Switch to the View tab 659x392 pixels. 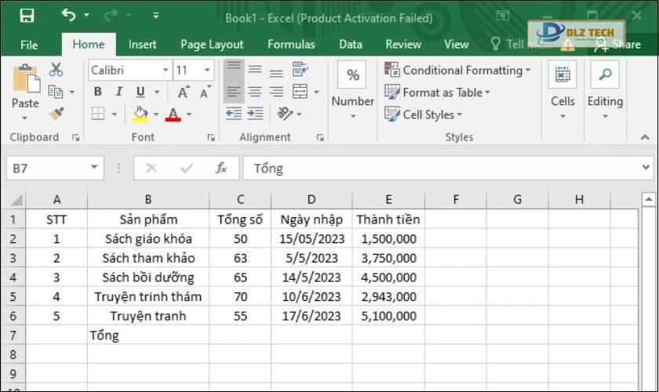coord(456,44)
